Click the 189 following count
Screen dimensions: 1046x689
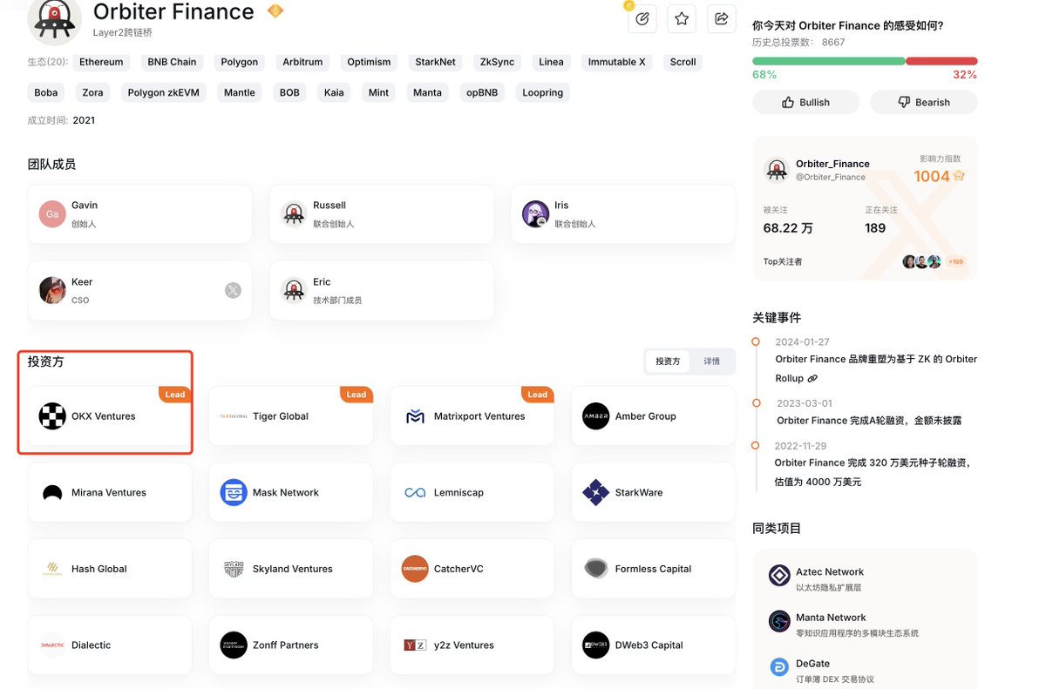click(875, 228)
